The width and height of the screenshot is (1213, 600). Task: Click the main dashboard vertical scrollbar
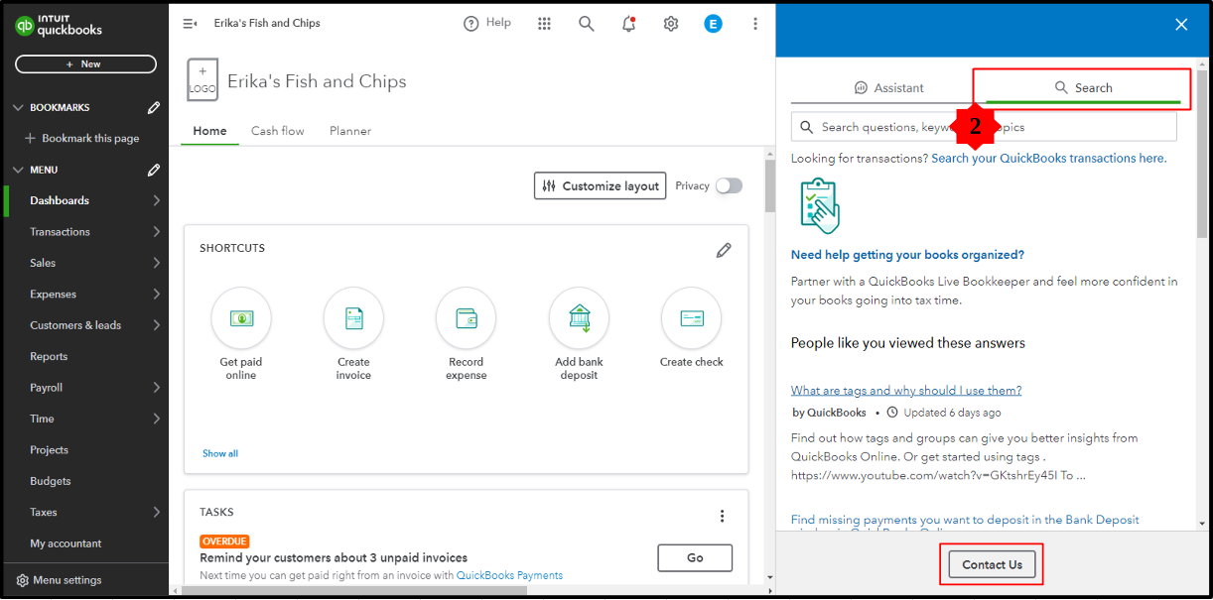[x=769, y=185]
